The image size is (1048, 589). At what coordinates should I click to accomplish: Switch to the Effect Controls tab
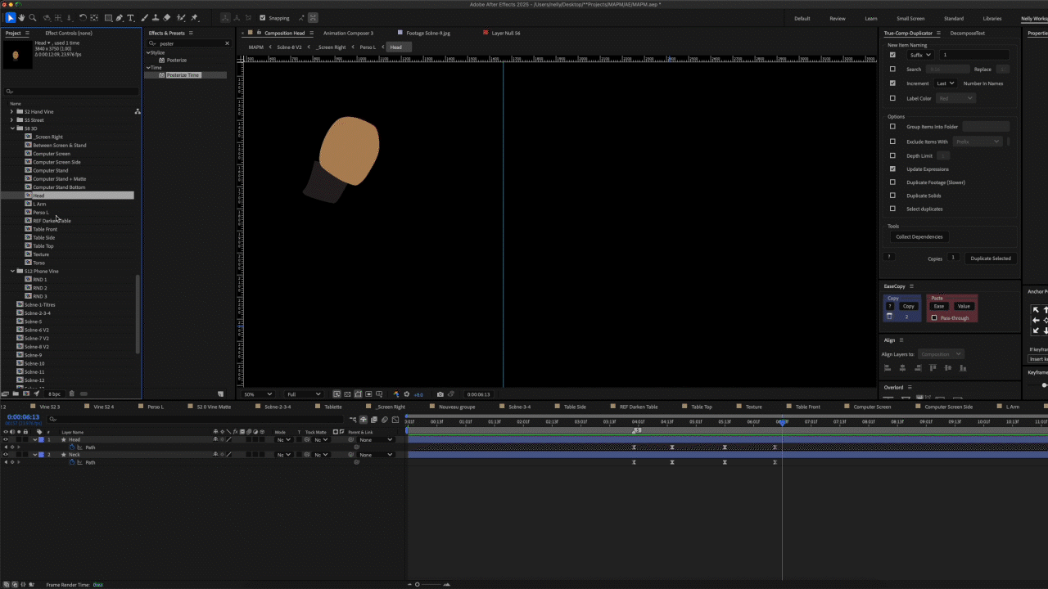click(68, 34)
